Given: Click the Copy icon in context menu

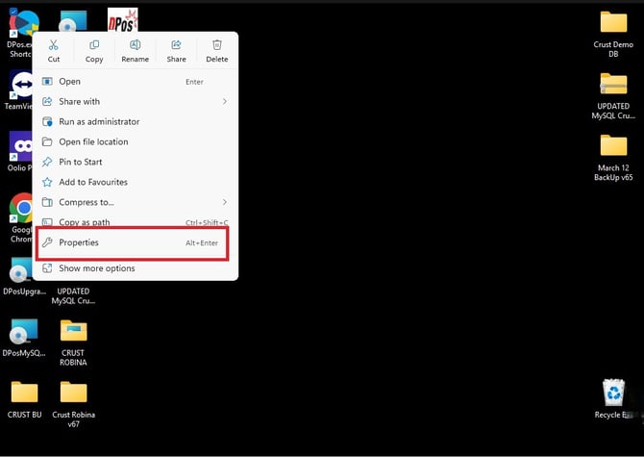Looking at the screenshot, I should point(94,45).
